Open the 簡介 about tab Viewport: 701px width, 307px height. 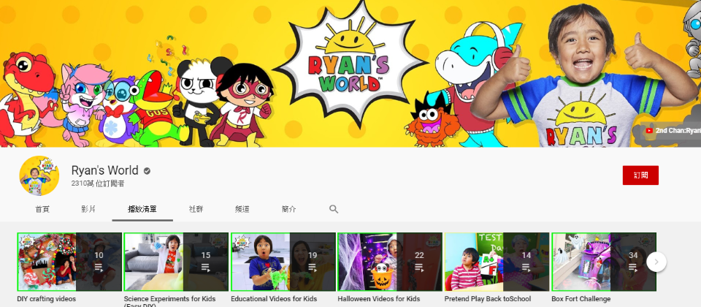pos(288,209)
